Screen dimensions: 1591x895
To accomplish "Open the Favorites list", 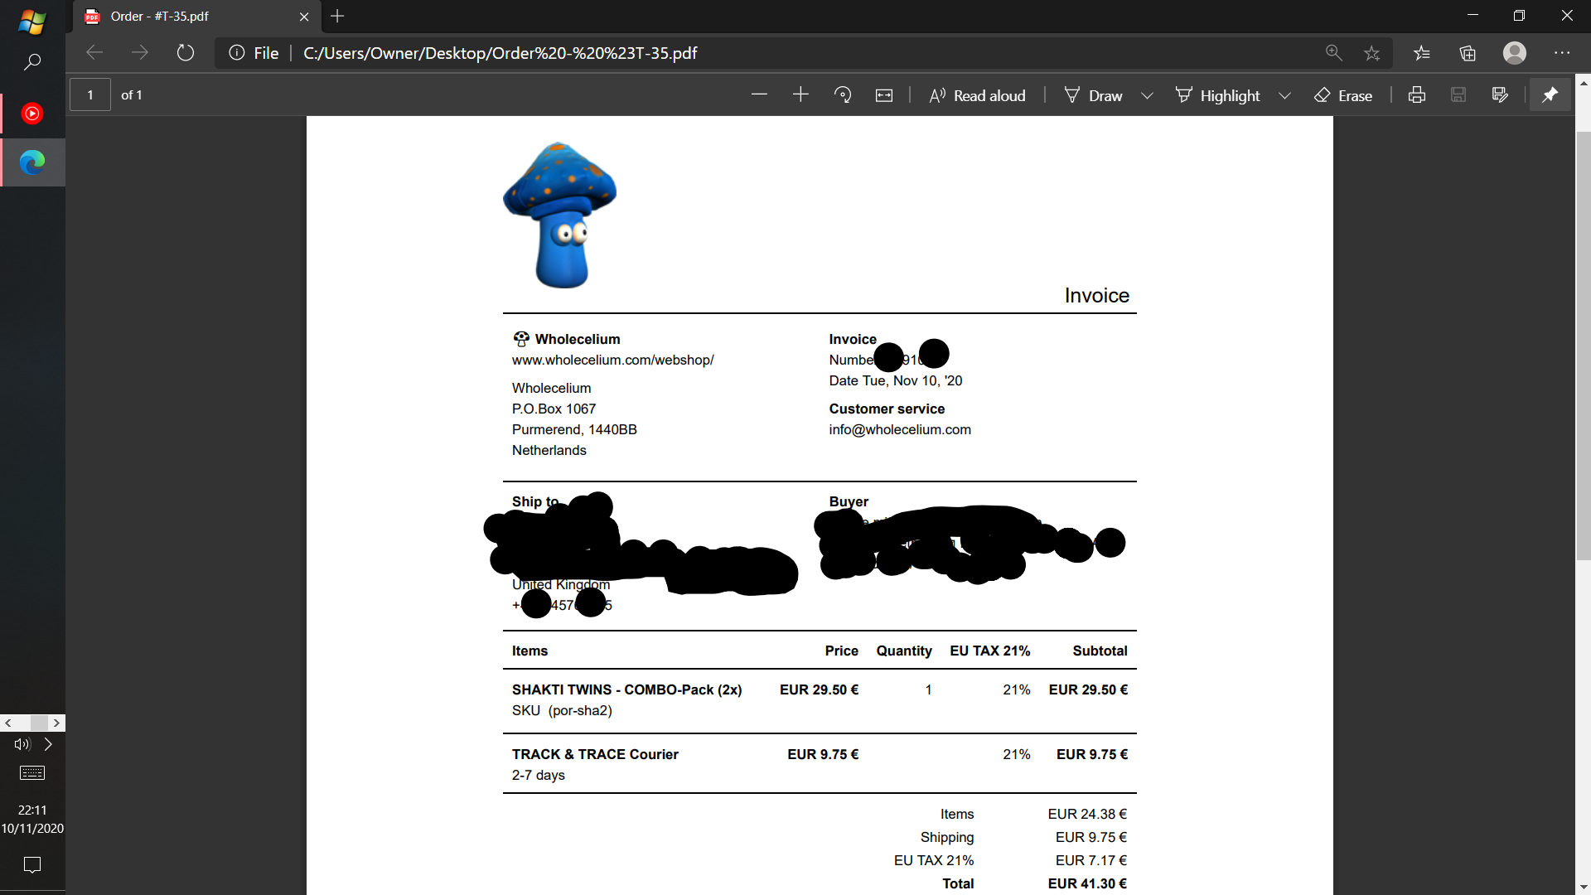I will coord(1422,53).
